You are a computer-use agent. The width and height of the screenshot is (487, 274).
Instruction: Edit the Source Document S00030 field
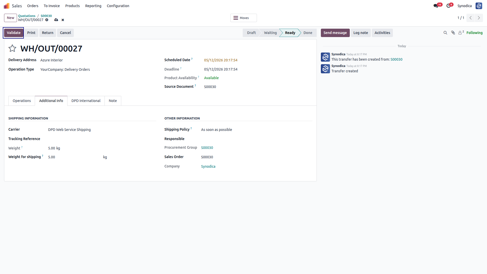pos(258,87)
